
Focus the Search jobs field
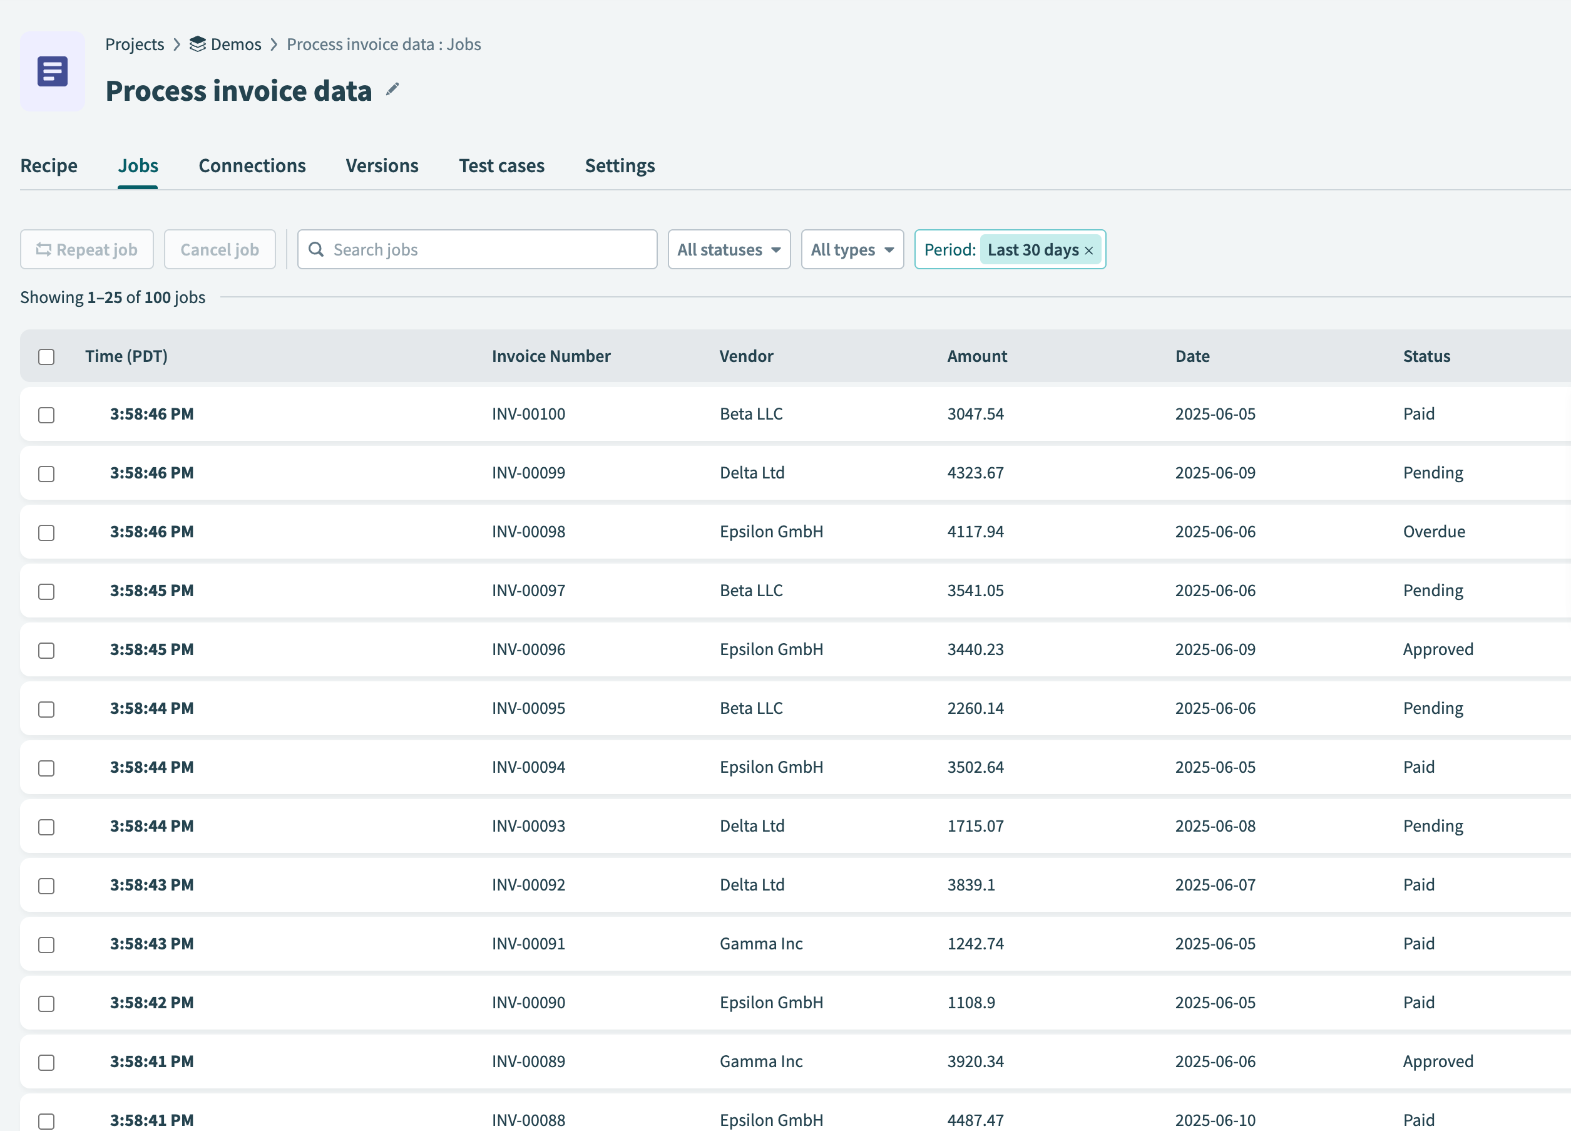pos(478,249)
